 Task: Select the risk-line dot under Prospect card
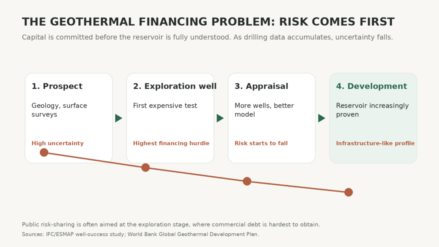click(44, 153)
